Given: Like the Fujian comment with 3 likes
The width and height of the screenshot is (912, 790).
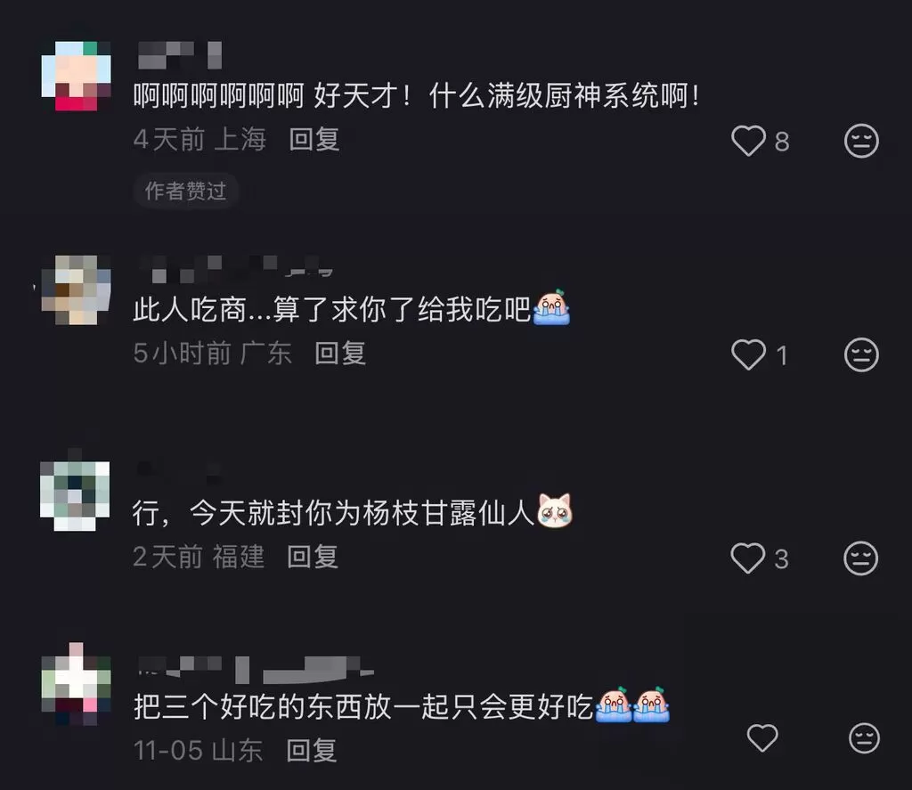Looking at the screenshot, I should pyautogui.click(x=747, y=558).
